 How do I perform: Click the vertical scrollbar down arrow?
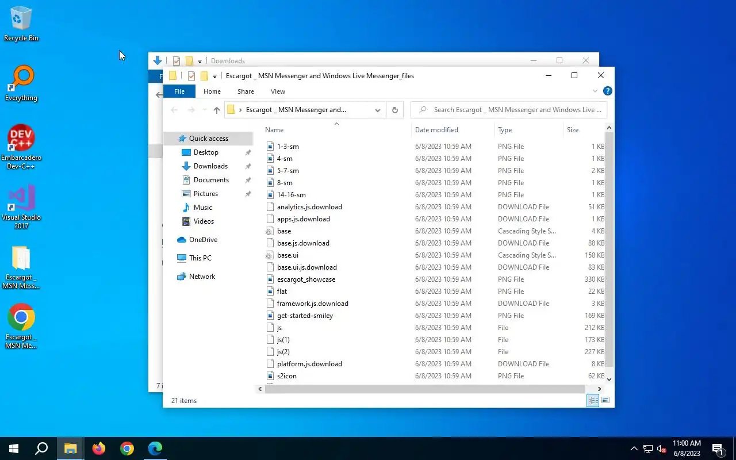[x=609, y=379]
